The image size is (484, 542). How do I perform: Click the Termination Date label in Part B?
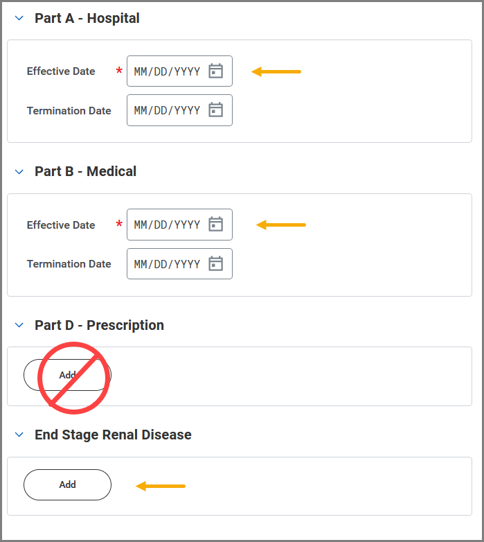69,264
